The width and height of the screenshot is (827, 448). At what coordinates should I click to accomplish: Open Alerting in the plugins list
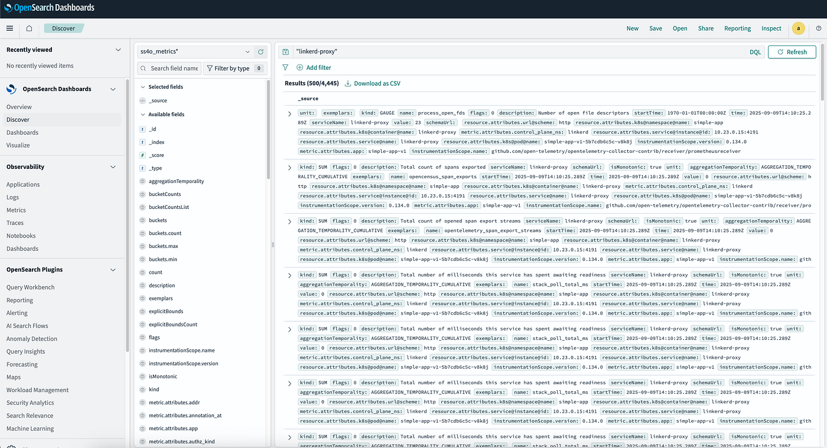pyautogui.click(x=17, y=313)
